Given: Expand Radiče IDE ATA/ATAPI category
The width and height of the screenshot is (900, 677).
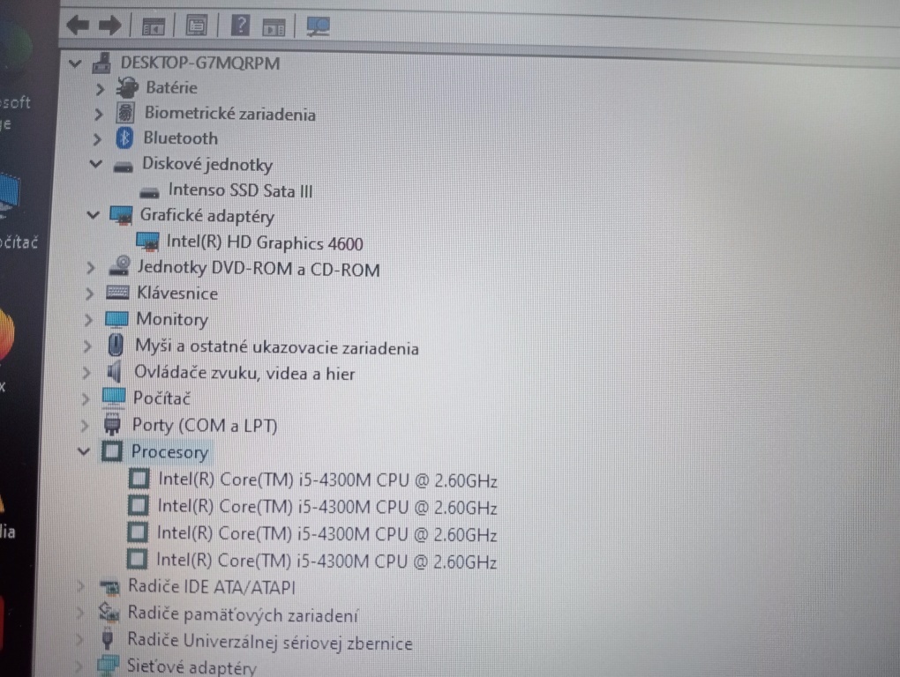Looking at the screenshot, I should [80, 586].
